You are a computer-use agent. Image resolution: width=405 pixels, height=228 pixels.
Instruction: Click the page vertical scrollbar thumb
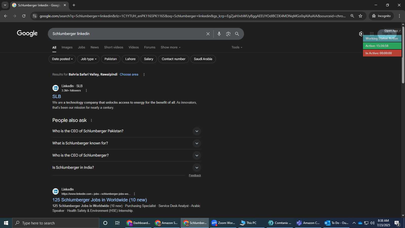pos(403,54)
